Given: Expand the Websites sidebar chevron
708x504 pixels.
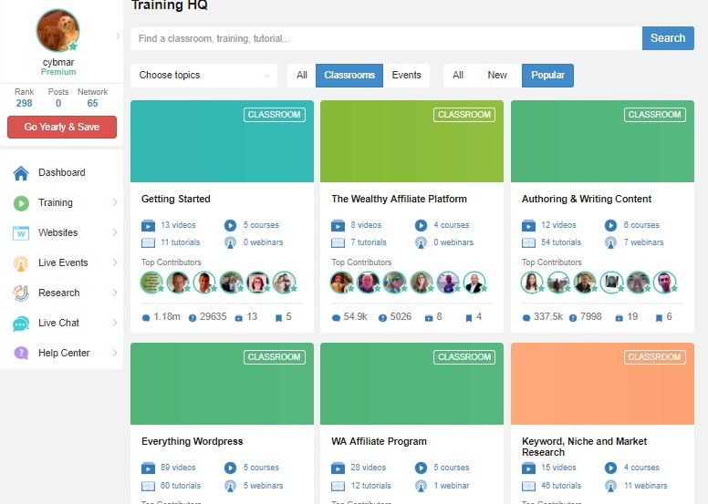Looking at the screenshot, I should [x=115, y=232].
